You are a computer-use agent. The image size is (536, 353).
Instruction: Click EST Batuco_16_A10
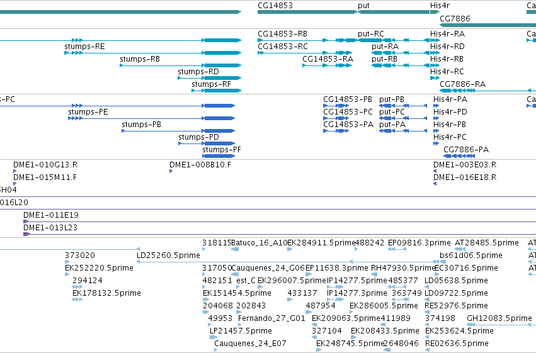[235, 250]
